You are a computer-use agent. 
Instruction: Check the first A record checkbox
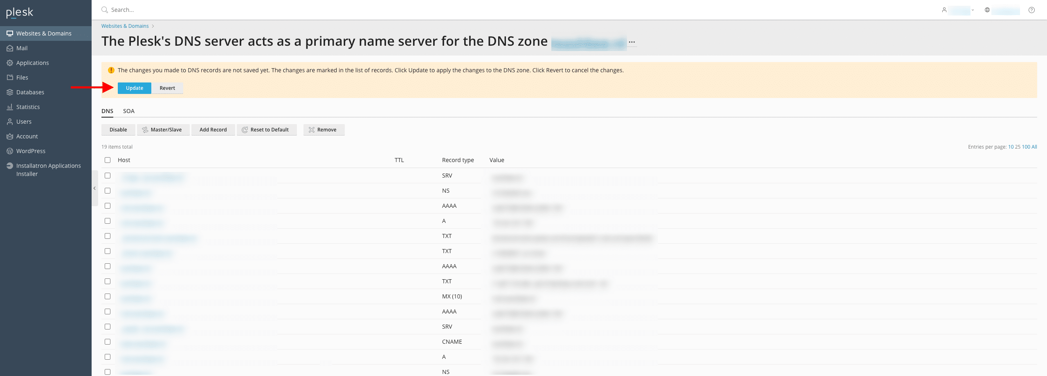108,221
